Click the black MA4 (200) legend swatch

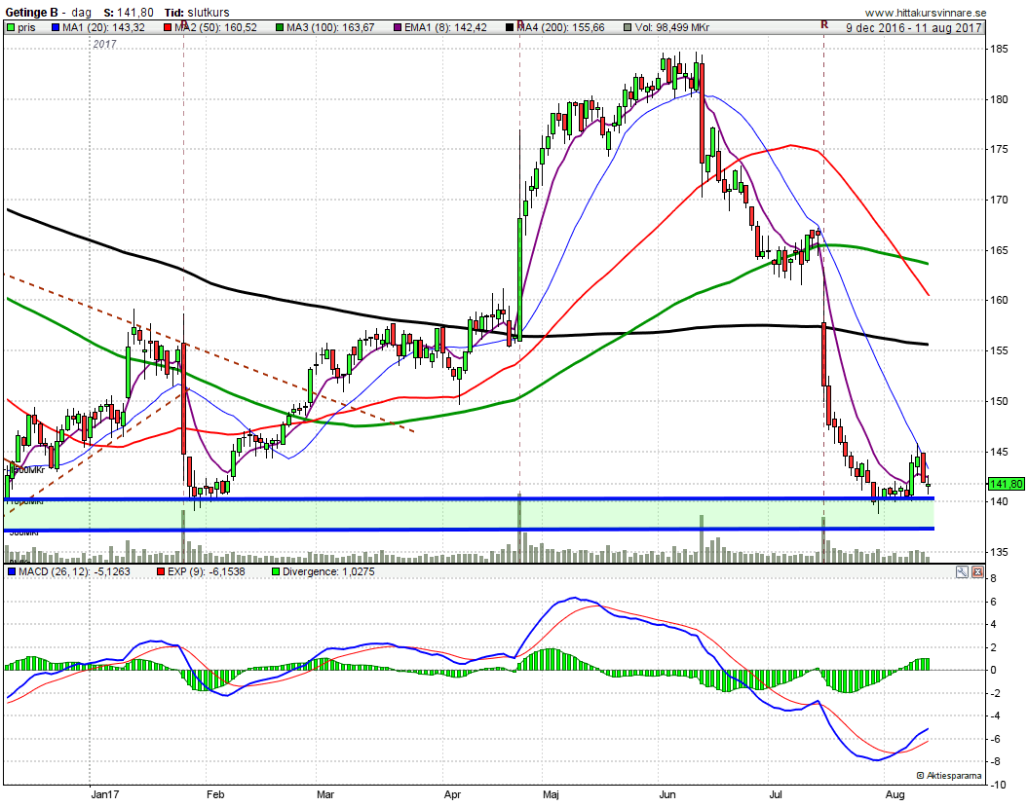(x=510, y=27)
